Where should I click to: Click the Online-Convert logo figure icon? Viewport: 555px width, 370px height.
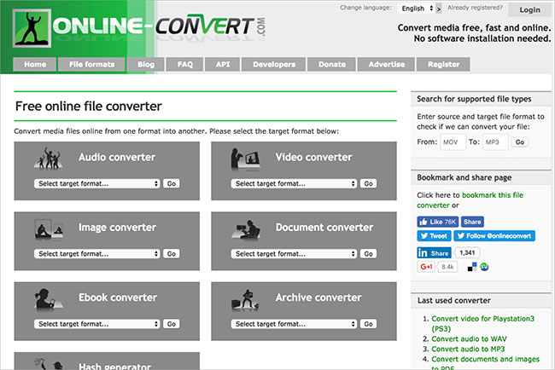(32, 28)
